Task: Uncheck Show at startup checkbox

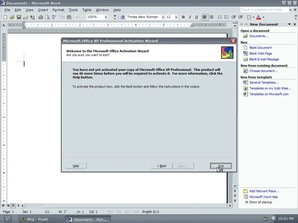Action: point(246,202)
